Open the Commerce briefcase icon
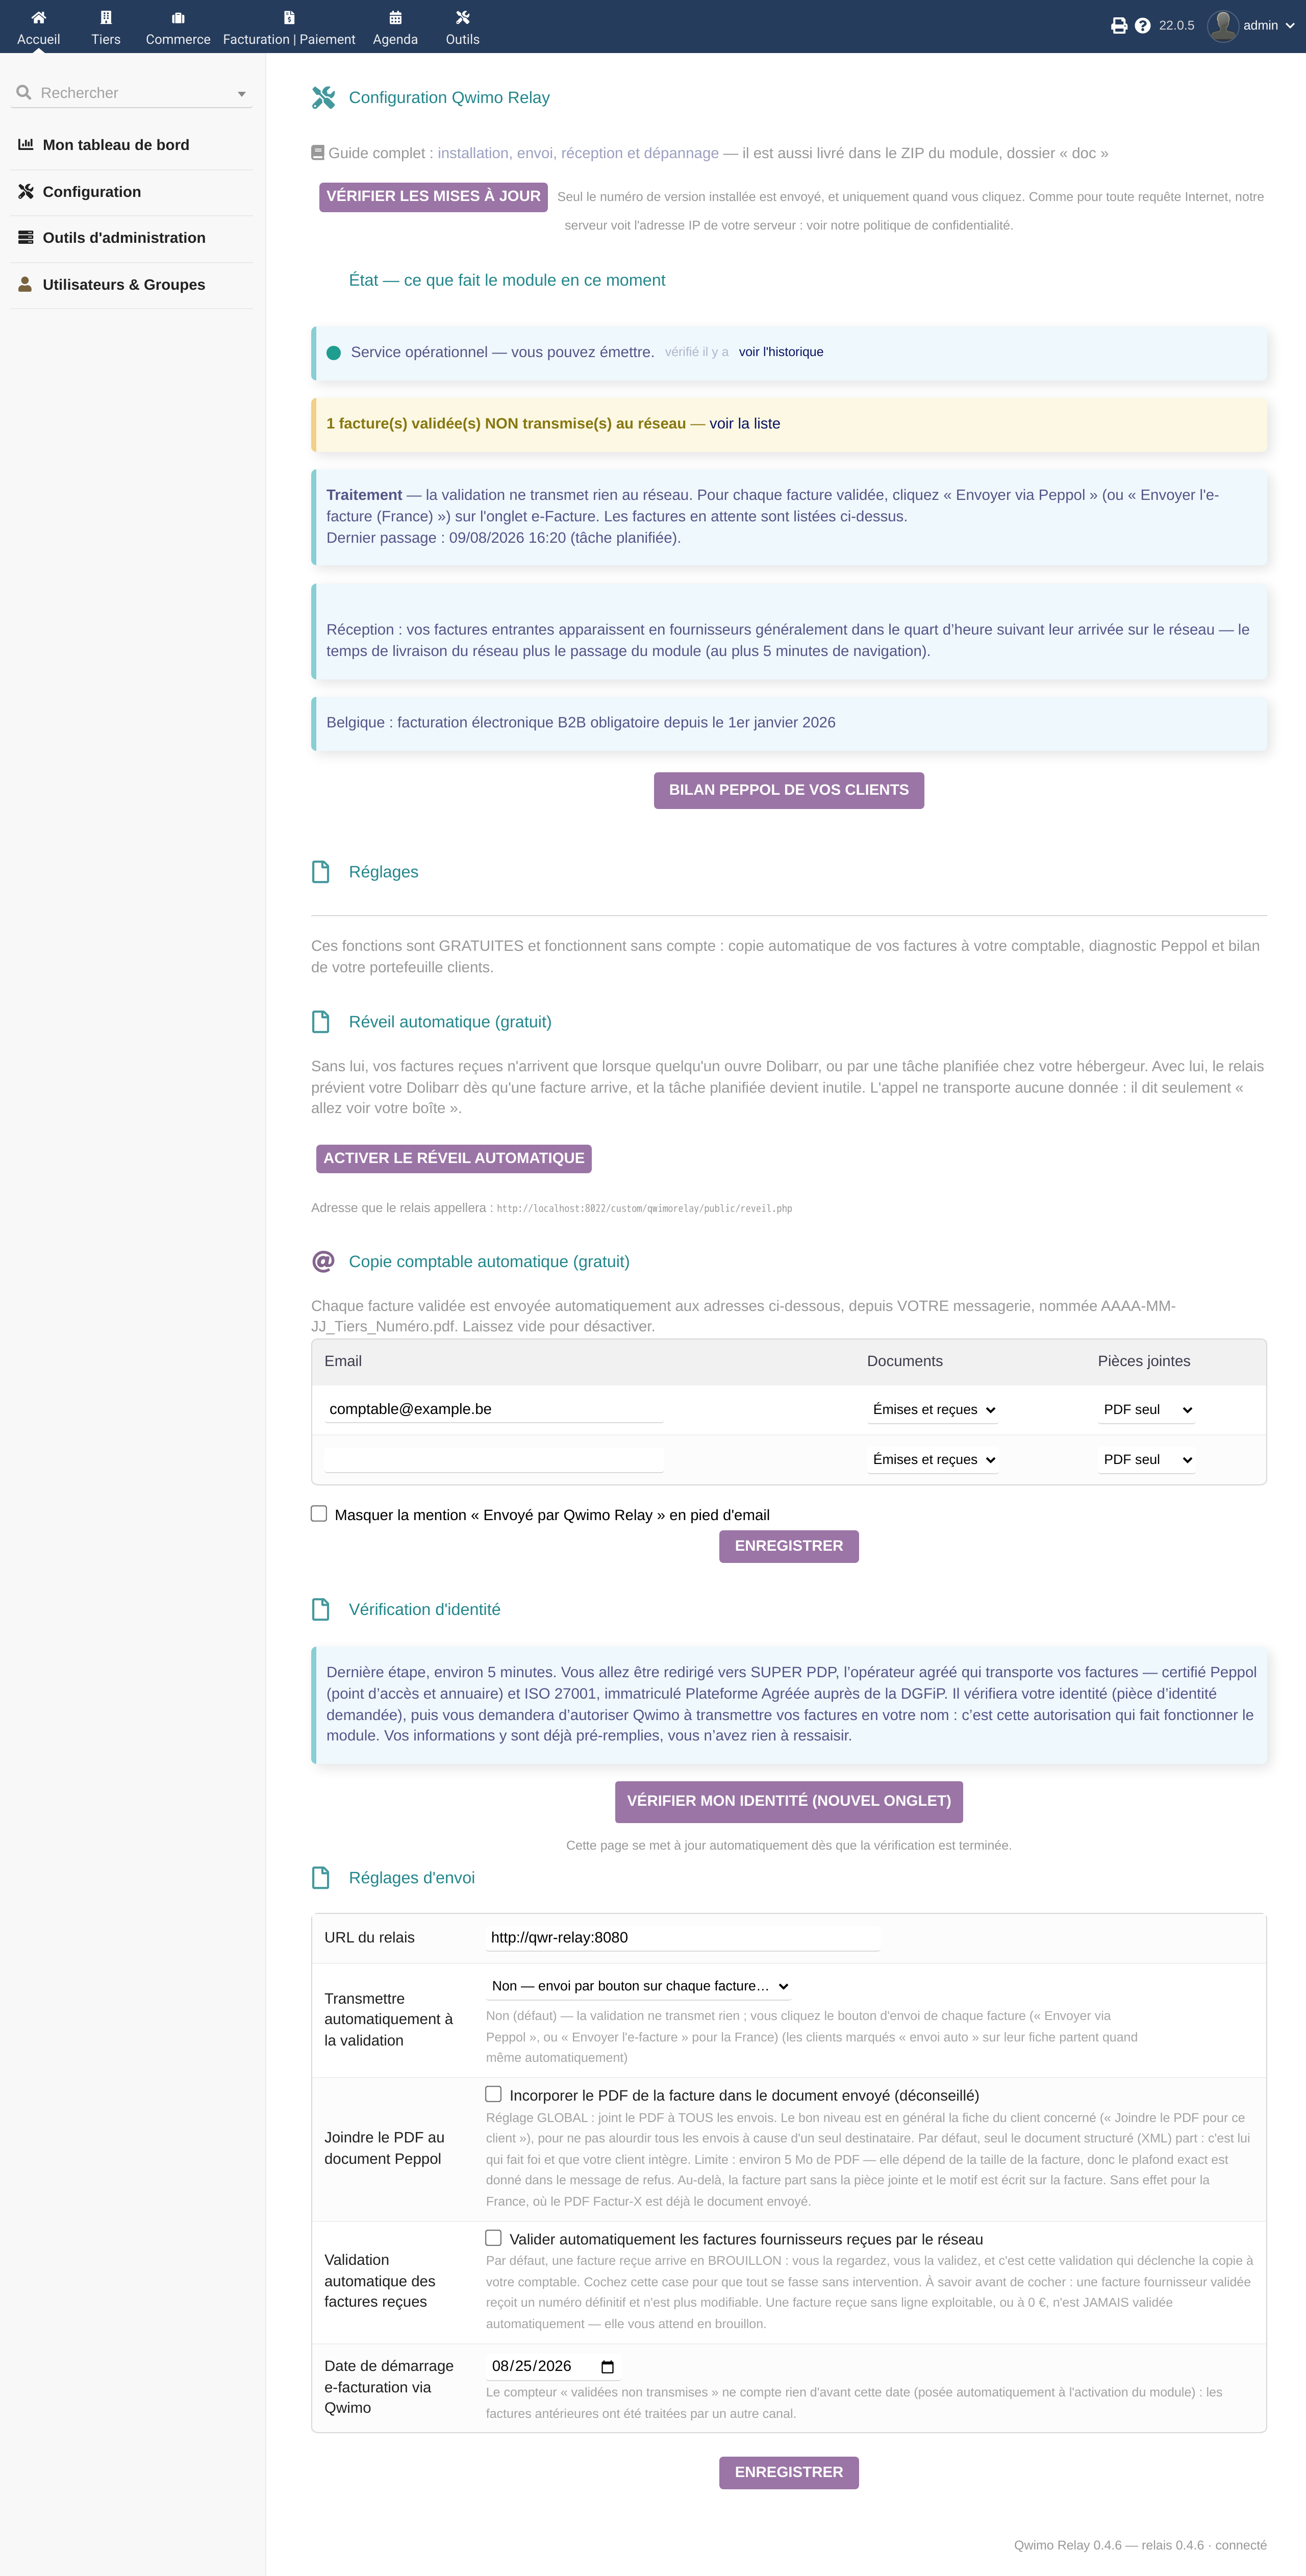Image resolution: width=1306 pixels, height=2576 pixels. tap(178, 17)
